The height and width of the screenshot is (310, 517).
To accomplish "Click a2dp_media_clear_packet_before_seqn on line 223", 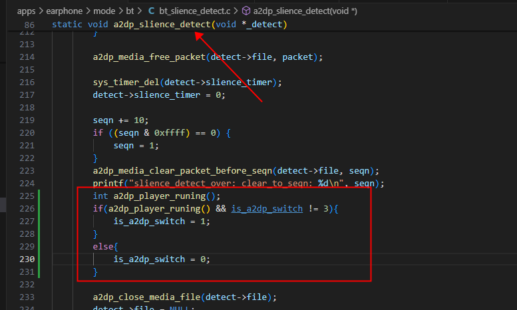I will click(x=182, y=171).
